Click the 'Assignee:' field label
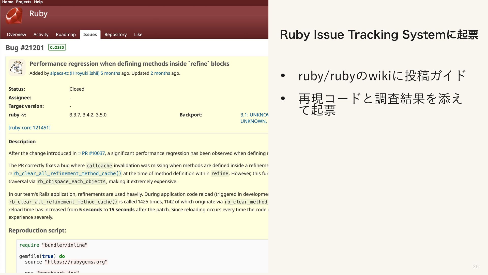488x275 pixels. (x=20, y=98)
